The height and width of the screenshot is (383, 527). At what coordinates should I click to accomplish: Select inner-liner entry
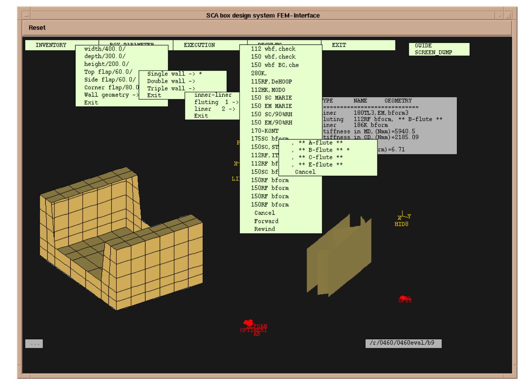pyautogui.click(x=213, y=95)
